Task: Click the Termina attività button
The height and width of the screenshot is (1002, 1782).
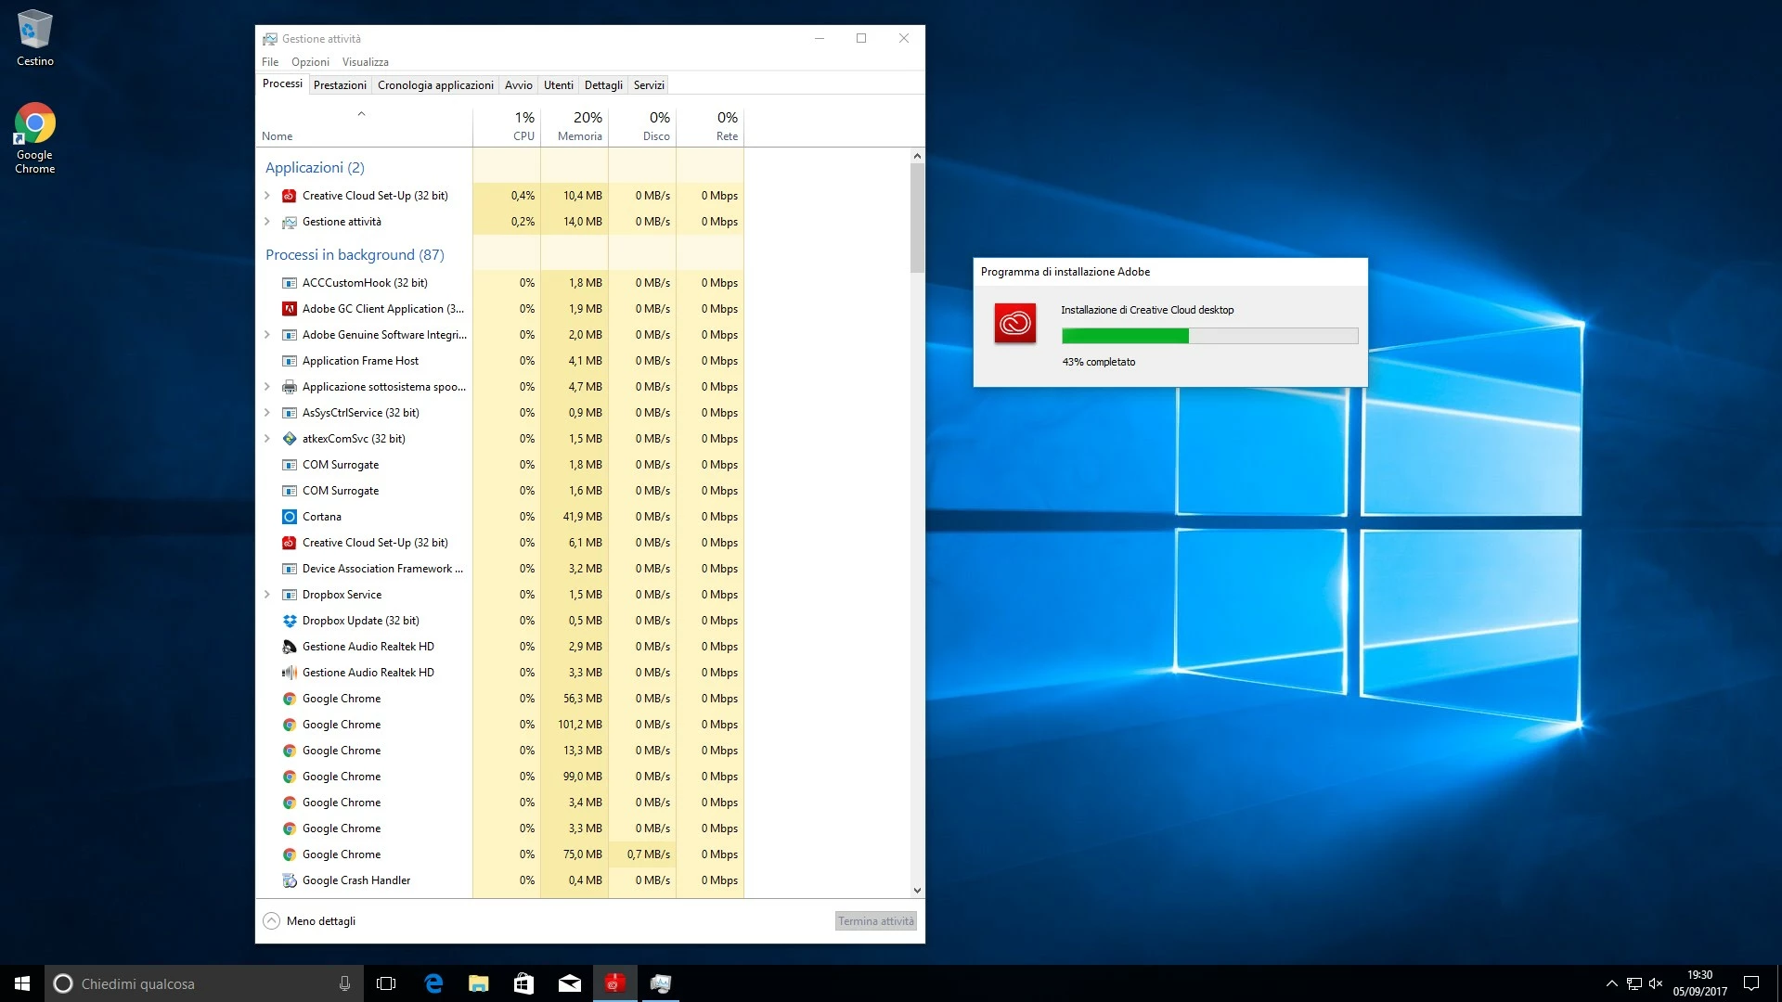Action: coord(875,921)
